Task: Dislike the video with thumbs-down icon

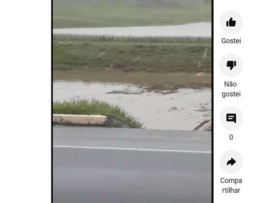Action: [231, 65]
